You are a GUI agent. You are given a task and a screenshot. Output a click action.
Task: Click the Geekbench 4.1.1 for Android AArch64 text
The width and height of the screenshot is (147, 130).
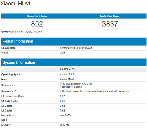tap(22, 32)
